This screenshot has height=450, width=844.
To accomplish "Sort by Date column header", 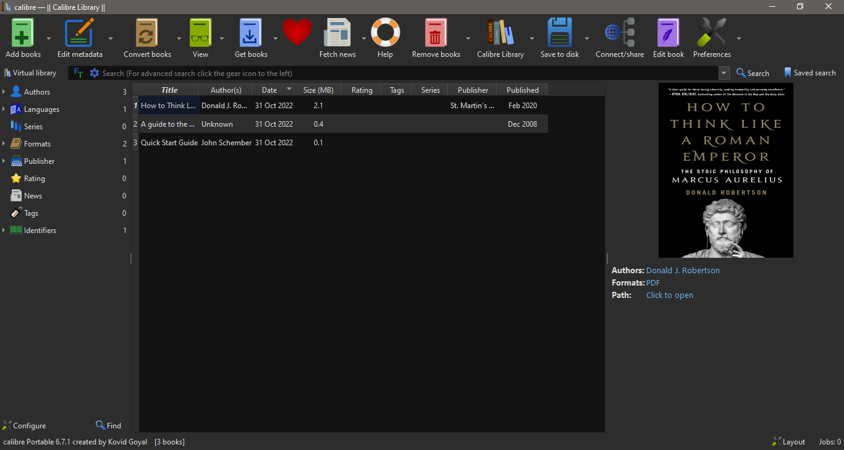I will pos(273,90).
